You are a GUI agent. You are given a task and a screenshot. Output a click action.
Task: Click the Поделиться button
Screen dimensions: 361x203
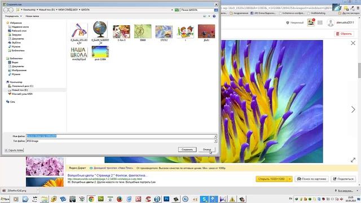[344, 179]
